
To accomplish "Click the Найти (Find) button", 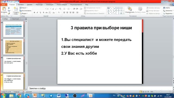I will coord(166,8).
